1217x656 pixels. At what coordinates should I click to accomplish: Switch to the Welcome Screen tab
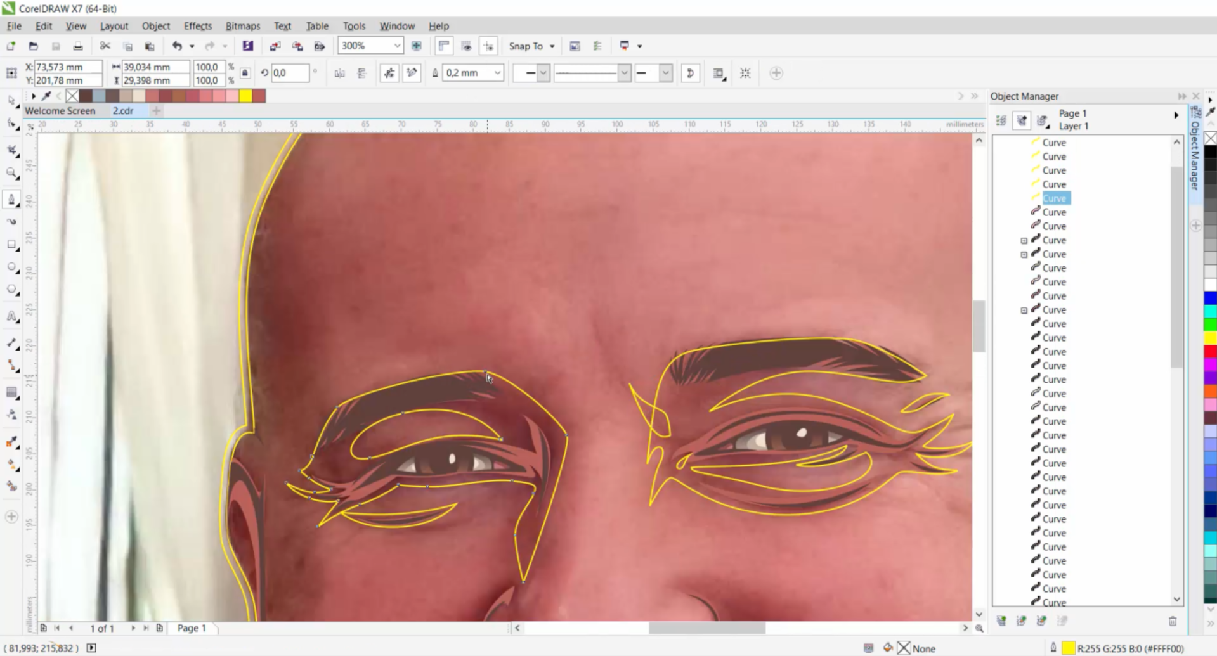(x=60, y=111)
